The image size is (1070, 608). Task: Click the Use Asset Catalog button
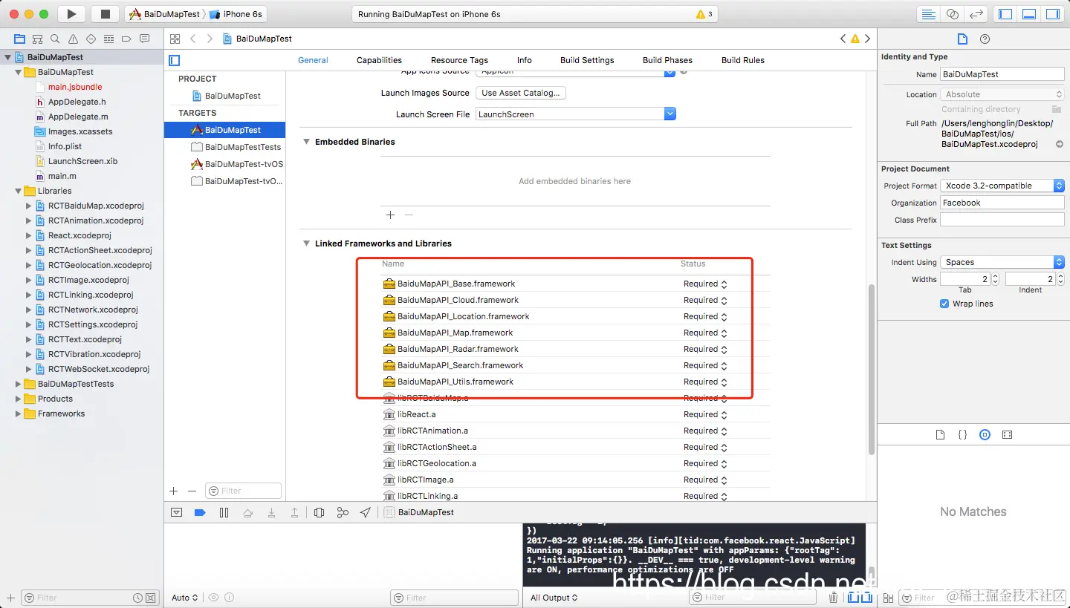pyautogui.click(x=521, y=93)
